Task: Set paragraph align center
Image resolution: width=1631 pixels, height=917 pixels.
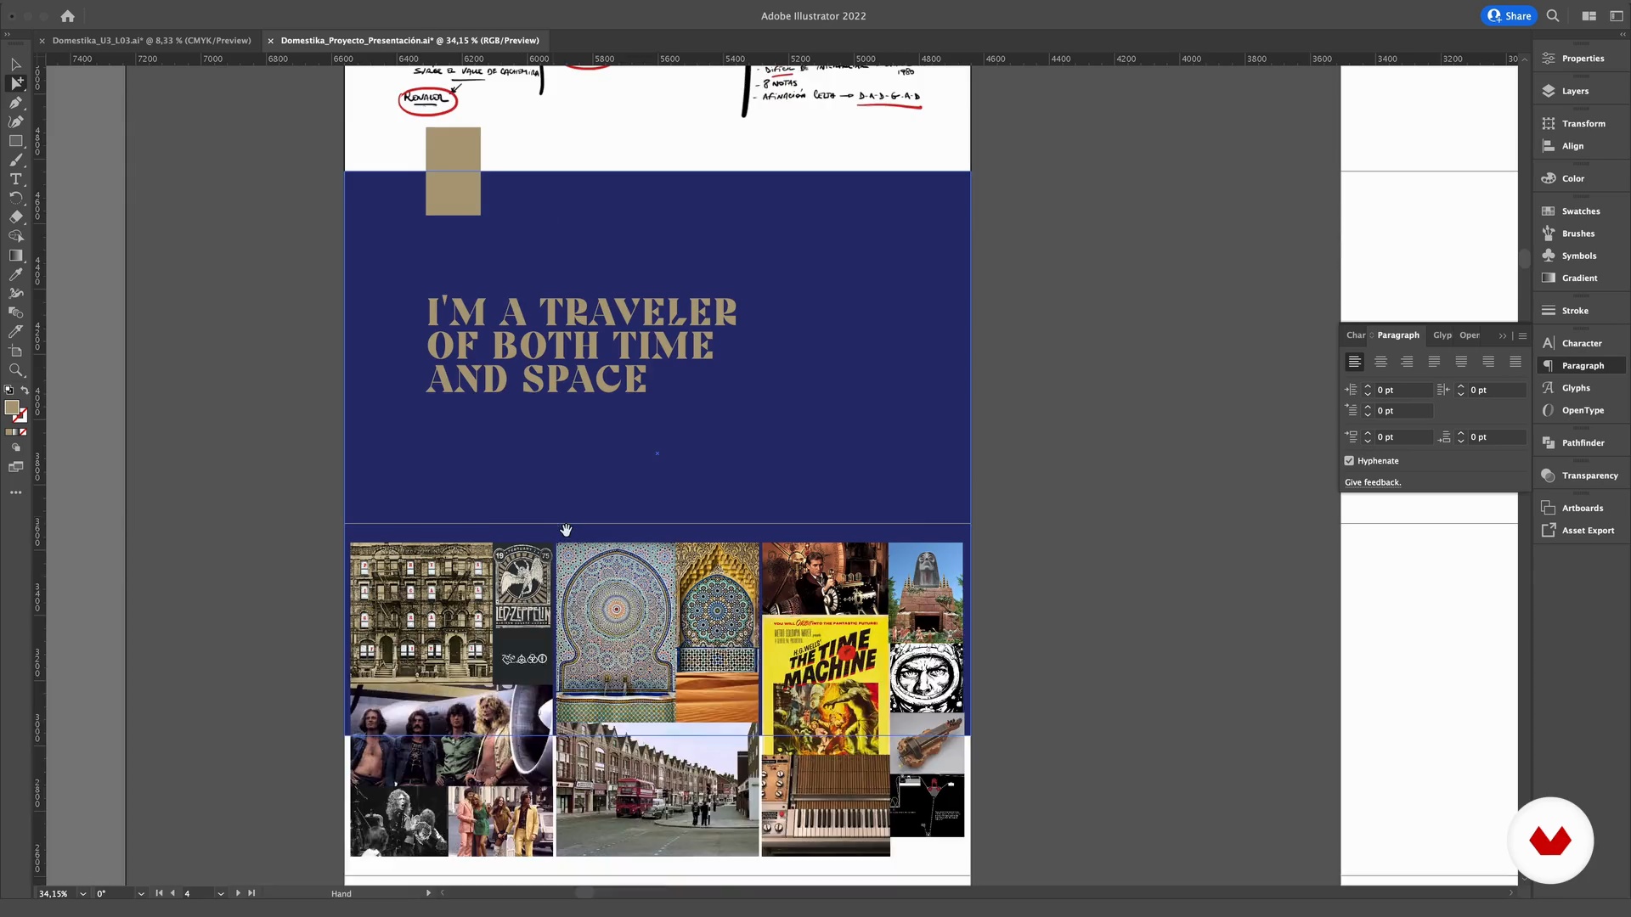Action: point(1381,362)
